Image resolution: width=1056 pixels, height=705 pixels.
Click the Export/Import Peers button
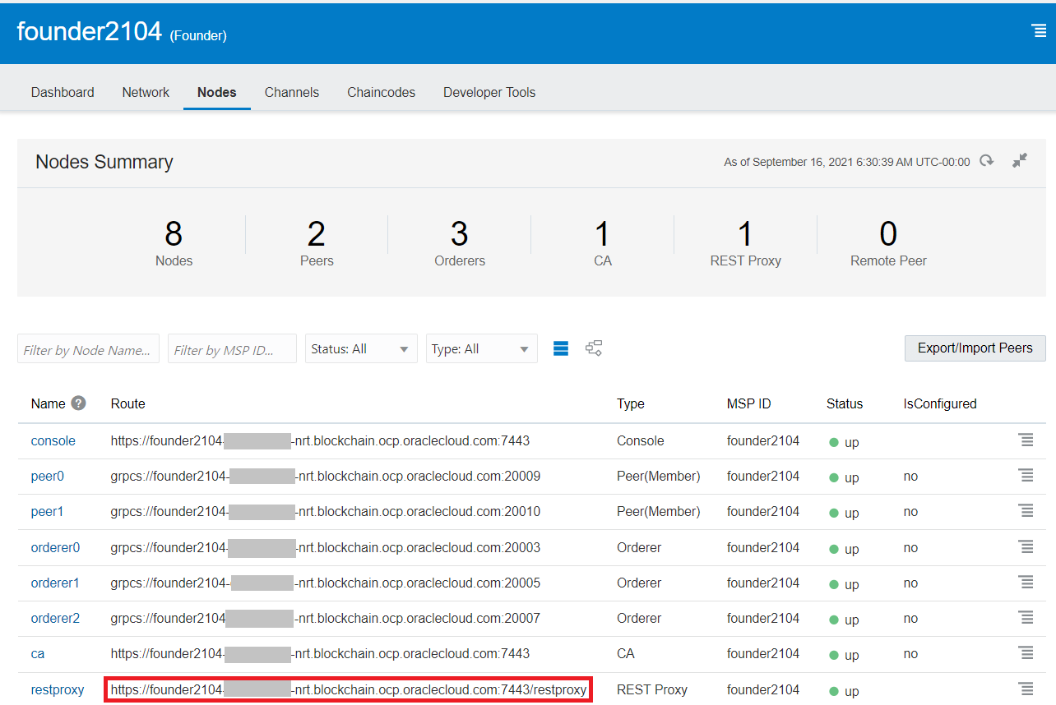point(975,348)
